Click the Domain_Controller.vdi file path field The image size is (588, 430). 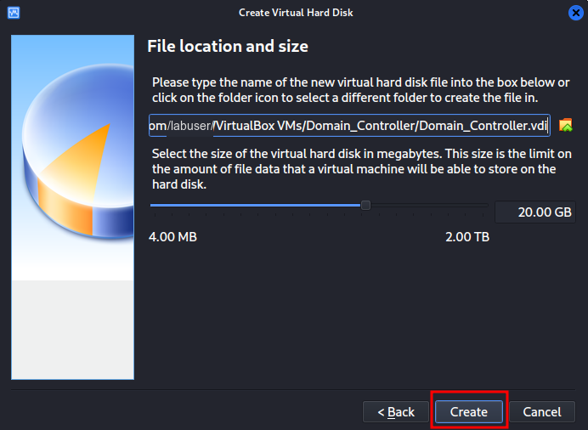click(349, 125)
